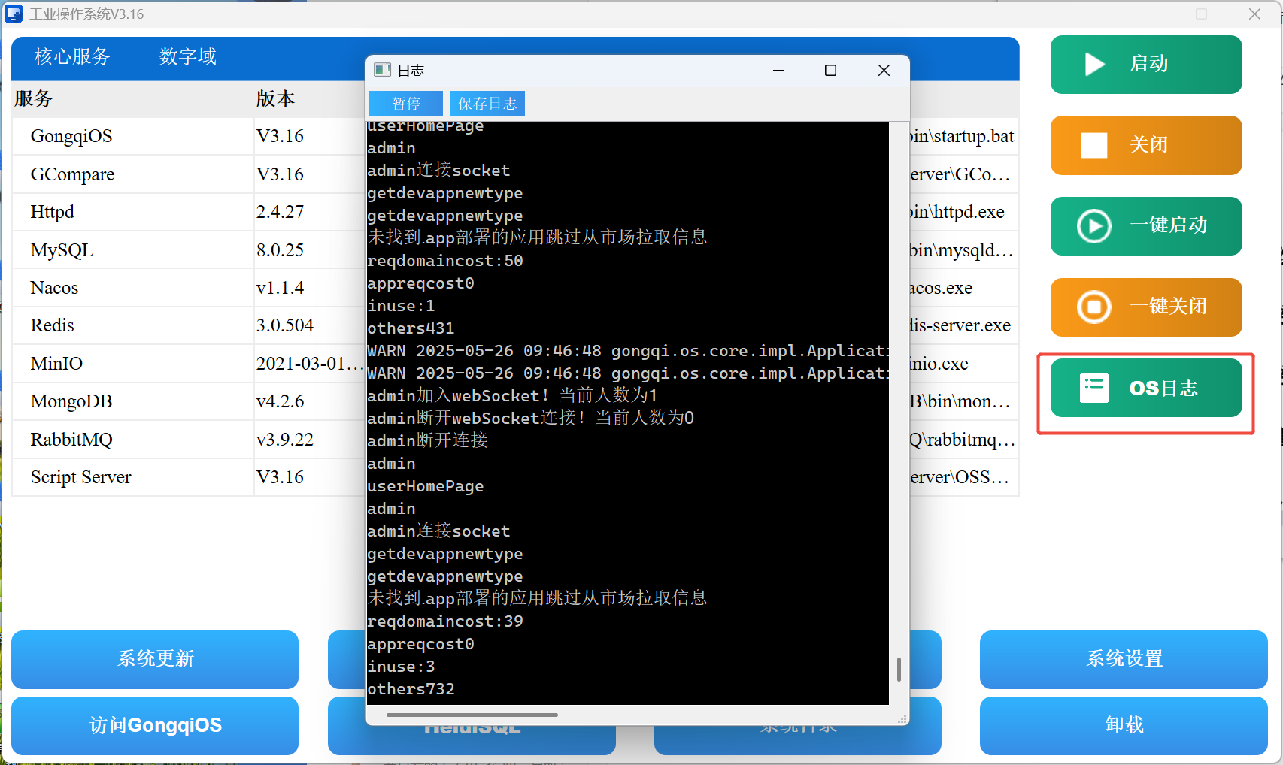Click the stop square icon on 关闭
Screen dimensions: 1283x765
pos(1094,145)
